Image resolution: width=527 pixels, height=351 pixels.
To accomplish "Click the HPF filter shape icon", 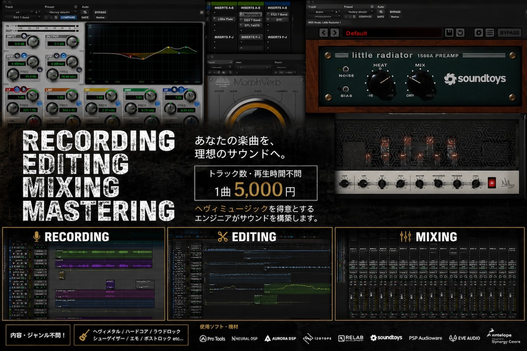I will 24,56.
